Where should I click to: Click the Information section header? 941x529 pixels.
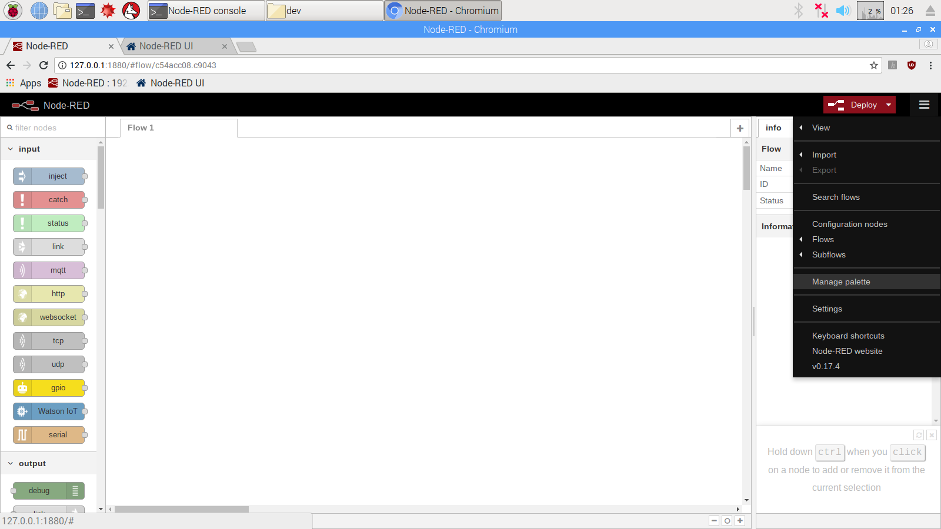[x=775, y=226]
